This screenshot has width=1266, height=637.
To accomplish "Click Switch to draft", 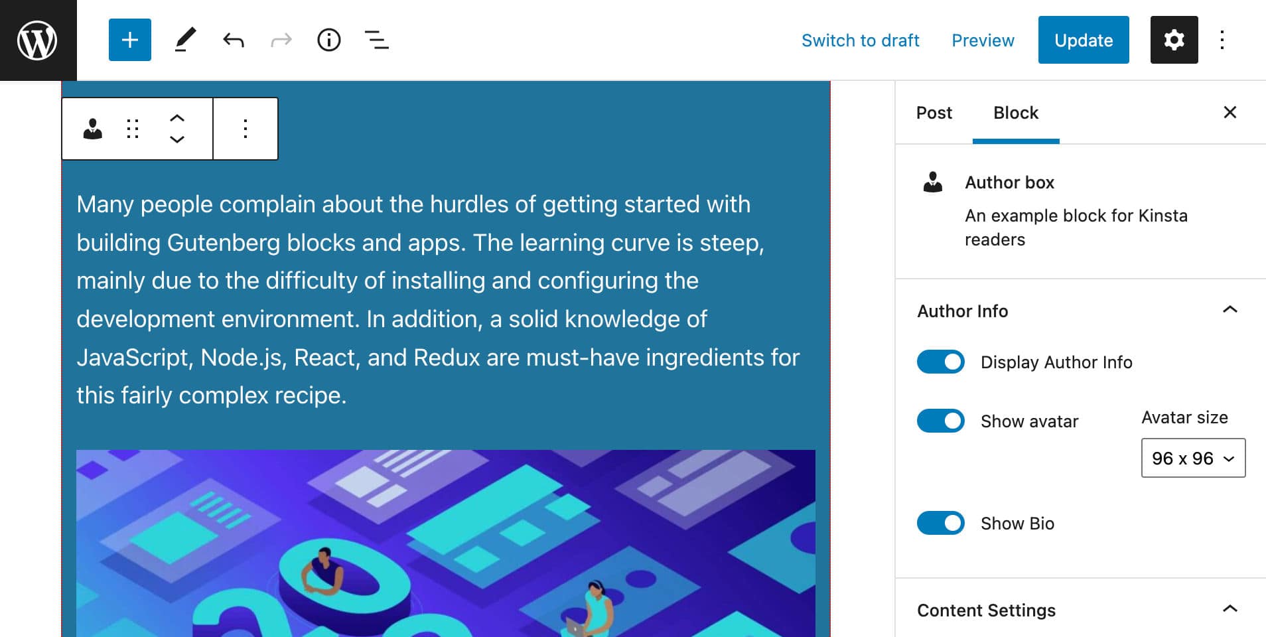I will pyautogui.click(x=861, y=40).
